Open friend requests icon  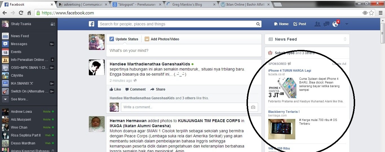318,24
